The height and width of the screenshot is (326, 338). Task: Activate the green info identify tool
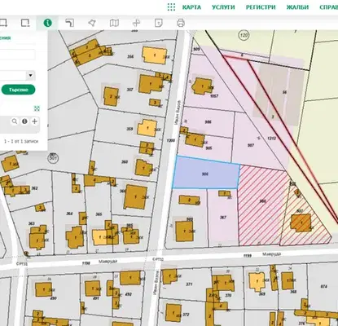47,23
